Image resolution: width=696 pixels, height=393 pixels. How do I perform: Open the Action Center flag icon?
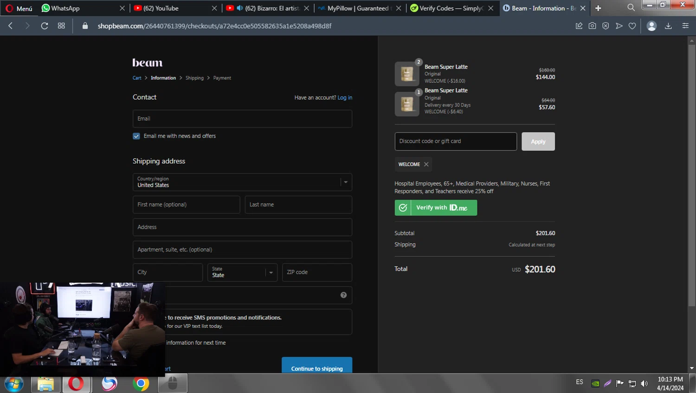[x=620, y=384]
